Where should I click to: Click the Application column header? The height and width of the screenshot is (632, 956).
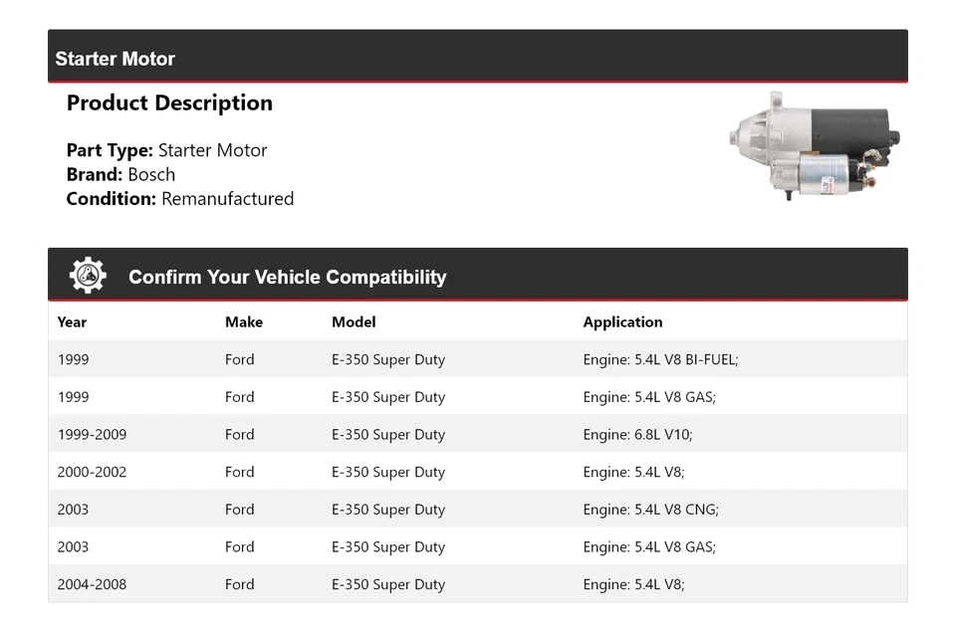(x=622, y=321)
